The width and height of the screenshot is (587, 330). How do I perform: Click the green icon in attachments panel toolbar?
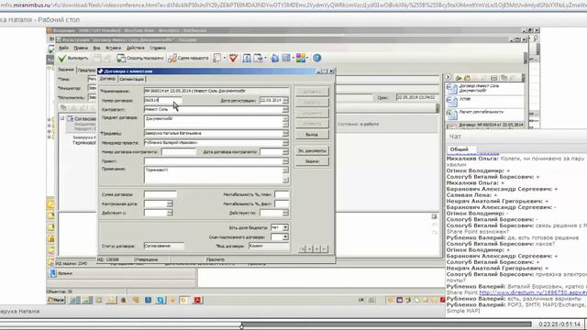pyautogui.click(x=459, y=78)
